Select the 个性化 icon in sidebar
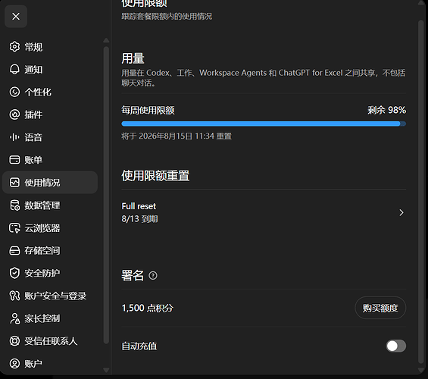The width and height of the screenshot is (428, 379). [x=14, y=92]
